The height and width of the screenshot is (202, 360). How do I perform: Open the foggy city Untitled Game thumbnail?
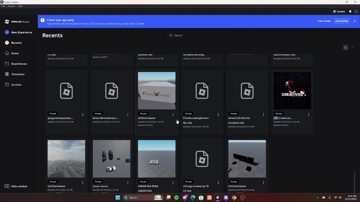(x=66, y=159)
